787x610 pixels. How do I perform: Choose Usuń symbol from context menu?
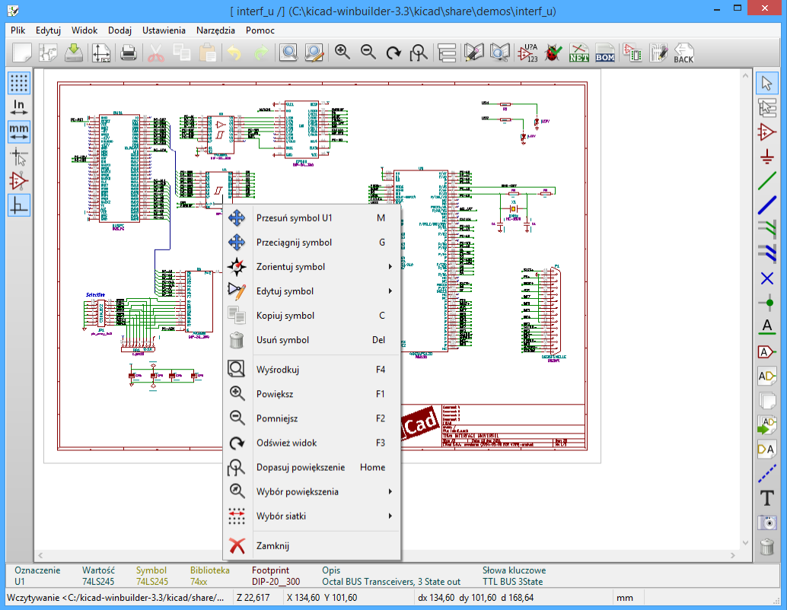282,340
